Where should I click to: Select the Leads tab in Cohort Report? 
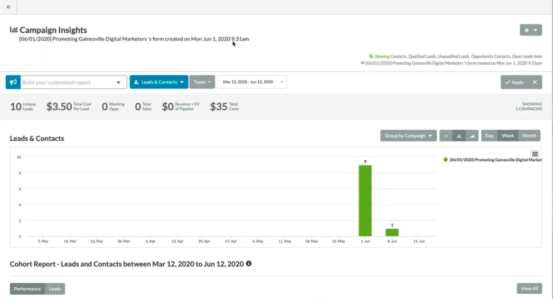click(x=55, y=289)
